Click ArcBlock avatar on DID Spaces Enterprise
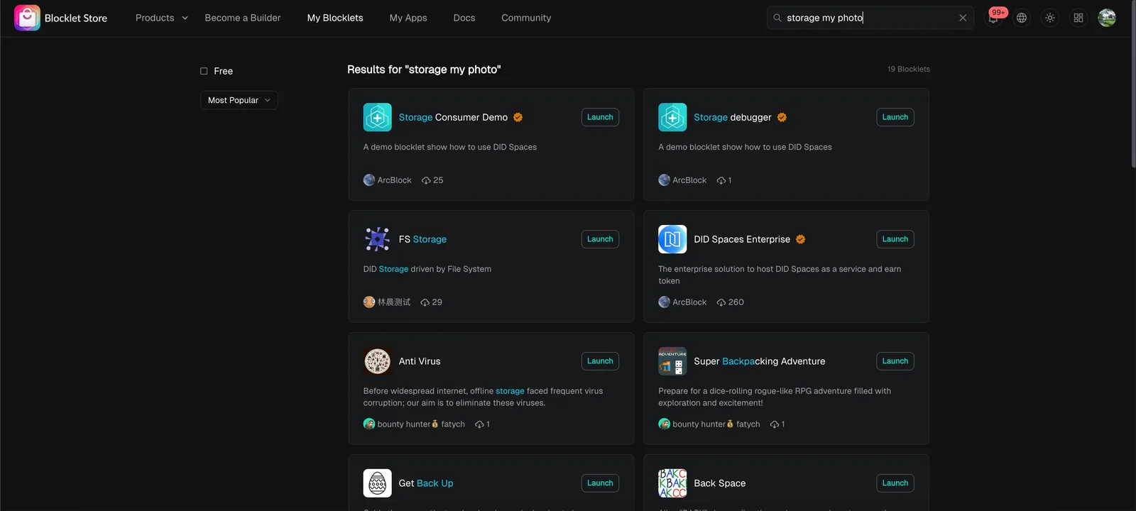This screenshot has width=1136, height=511. click(664, 302)
